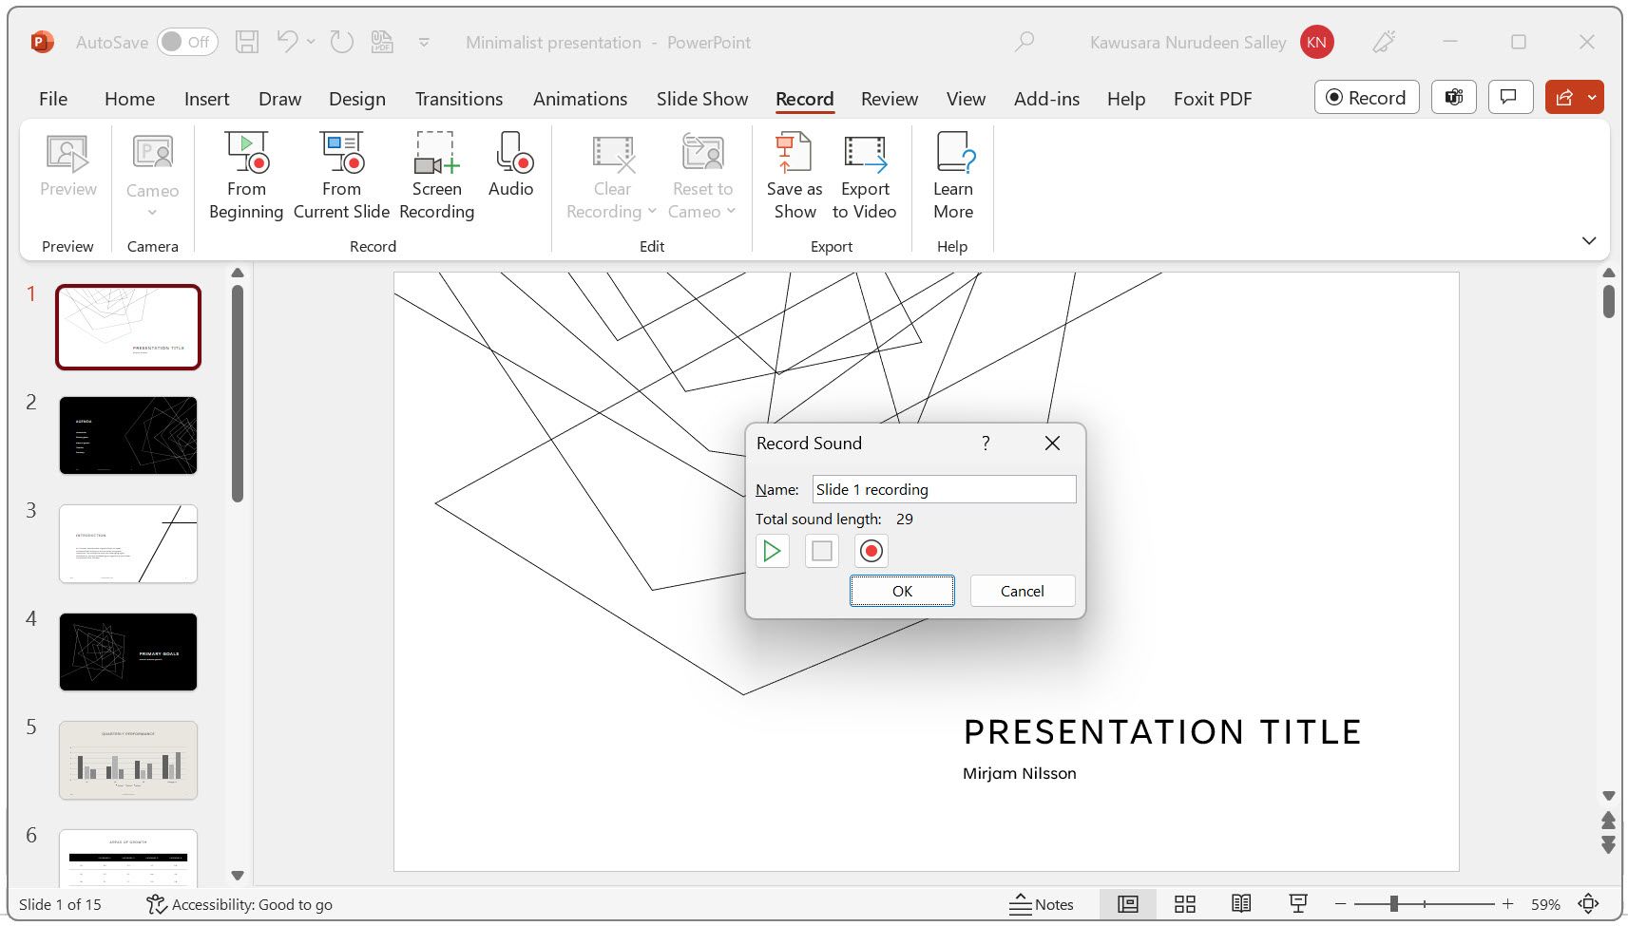This screenshot has height=926, width=1628.
Task: Click the From Beginning record icon
Action: (x=246, y=154)
